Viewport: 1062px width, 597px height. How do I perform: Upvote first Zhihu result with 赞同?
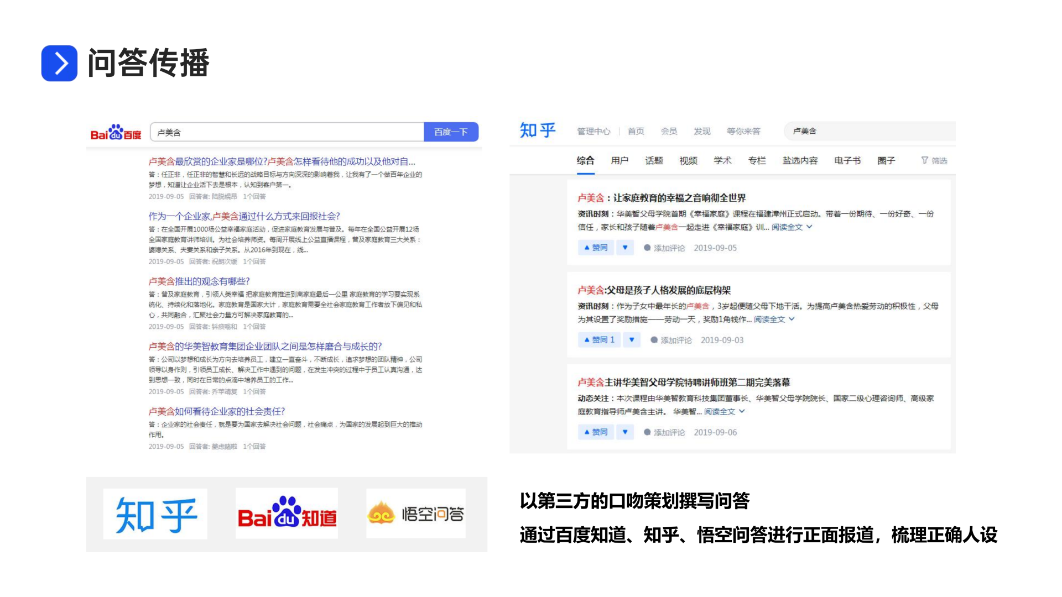point(596,248)
